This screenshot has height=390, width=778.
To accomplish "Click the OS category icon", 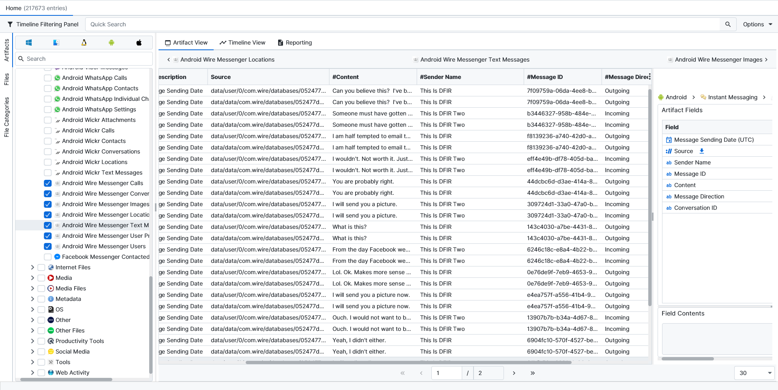I will point(51,309).
